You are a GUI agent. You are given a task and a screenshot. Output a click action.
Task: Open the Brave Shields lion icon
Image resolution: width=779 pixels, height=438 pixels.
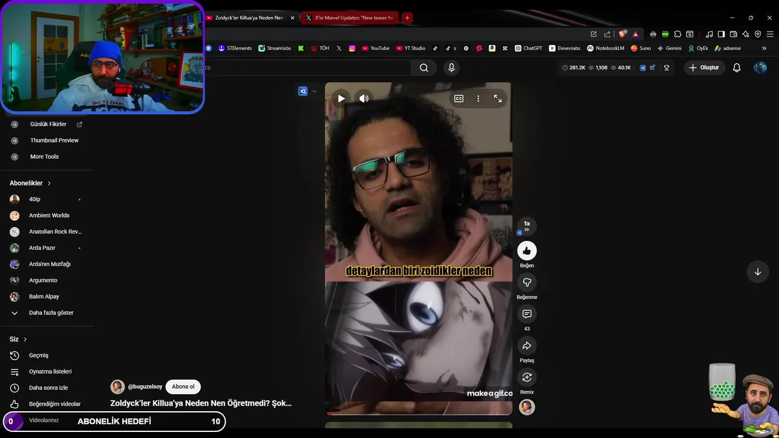coord(623,34)
